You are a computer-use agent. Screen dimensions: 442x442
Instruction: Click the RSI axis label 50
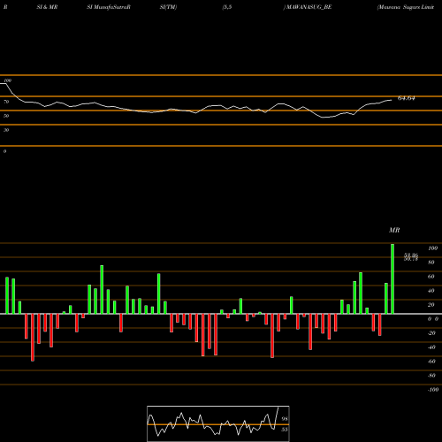[x=6, y=116]
